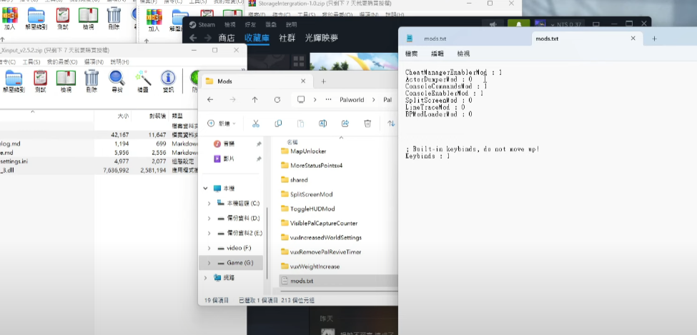
Task: Close the Mods Explorer tab
Action: 303,81
